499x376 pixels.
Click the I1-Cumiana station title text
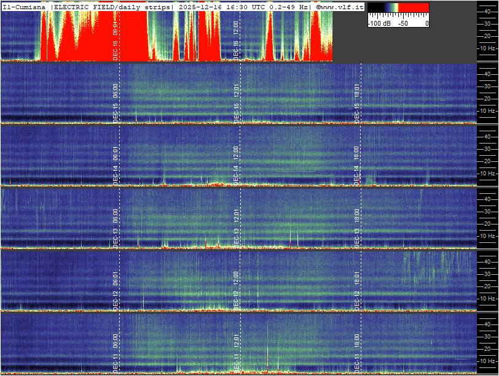click(25, 6)
